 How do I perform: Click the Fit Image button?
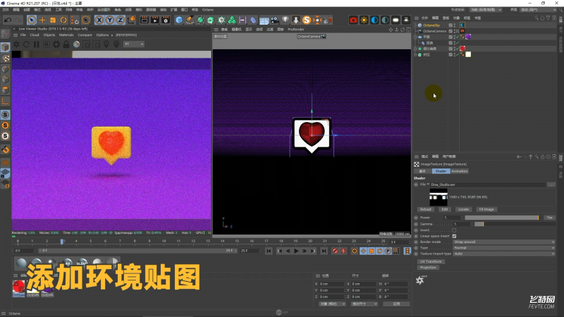pos(486,209)
